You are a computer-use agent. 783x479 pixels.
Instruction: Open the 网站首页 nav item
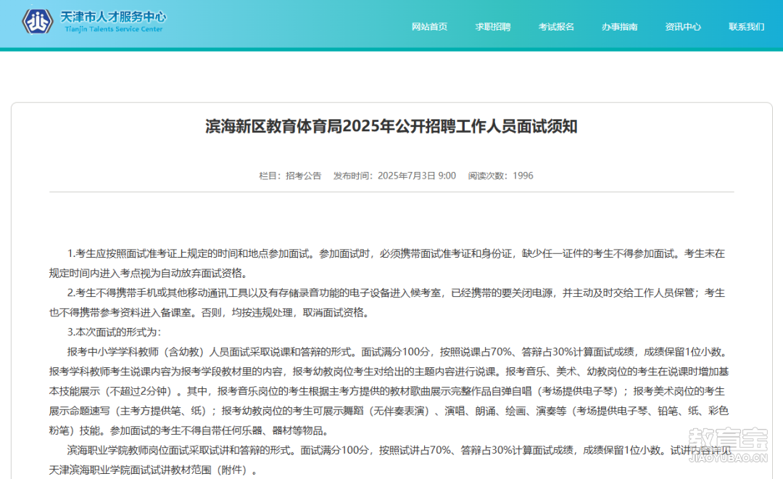(429, 27)
